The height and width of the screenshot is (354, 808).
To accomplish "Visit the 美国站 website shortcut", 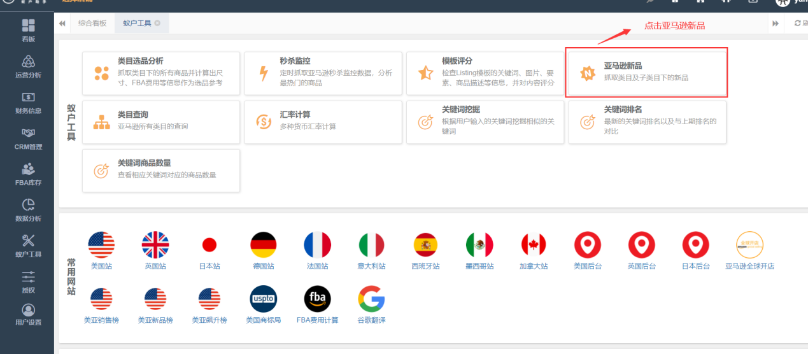I will pos(101,251).
